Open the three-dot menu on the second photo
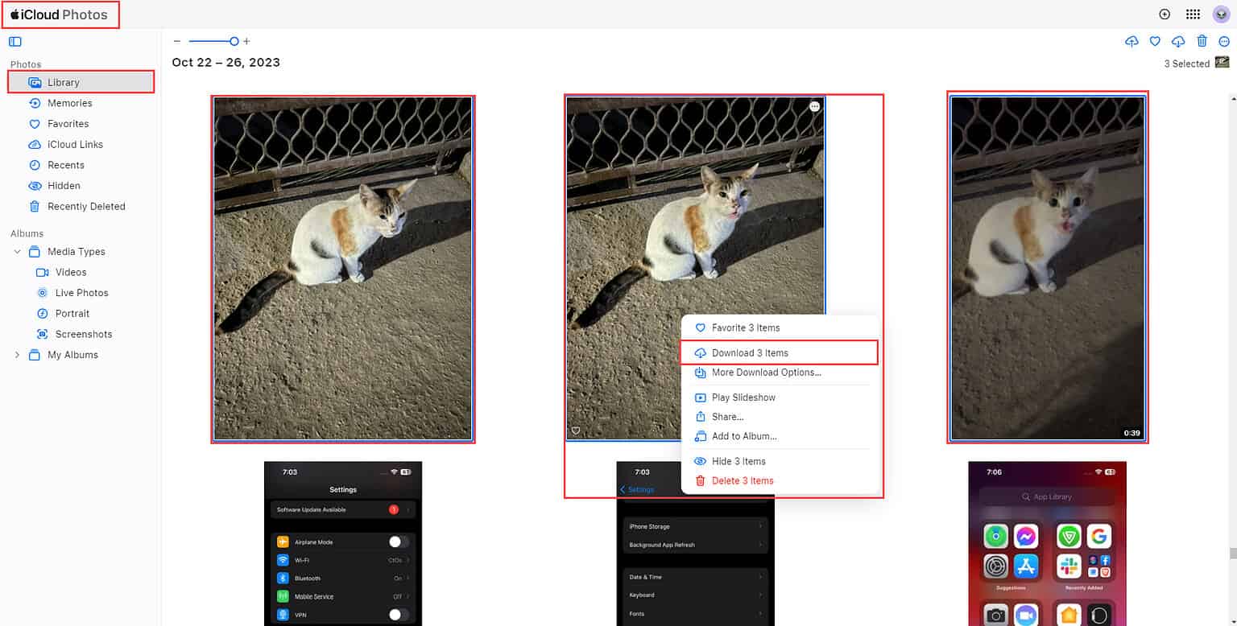The width and height of the screenshot is (1237, 626). click(814, 105)
